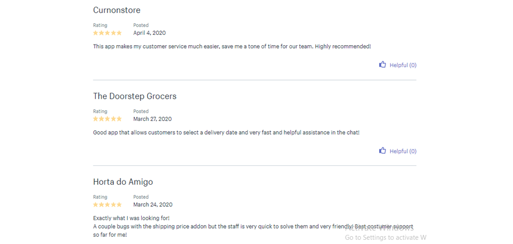Viewport: 513px width, 244px height.
Task: Click the Activate Windows watermark text
Action: (379, 228)
